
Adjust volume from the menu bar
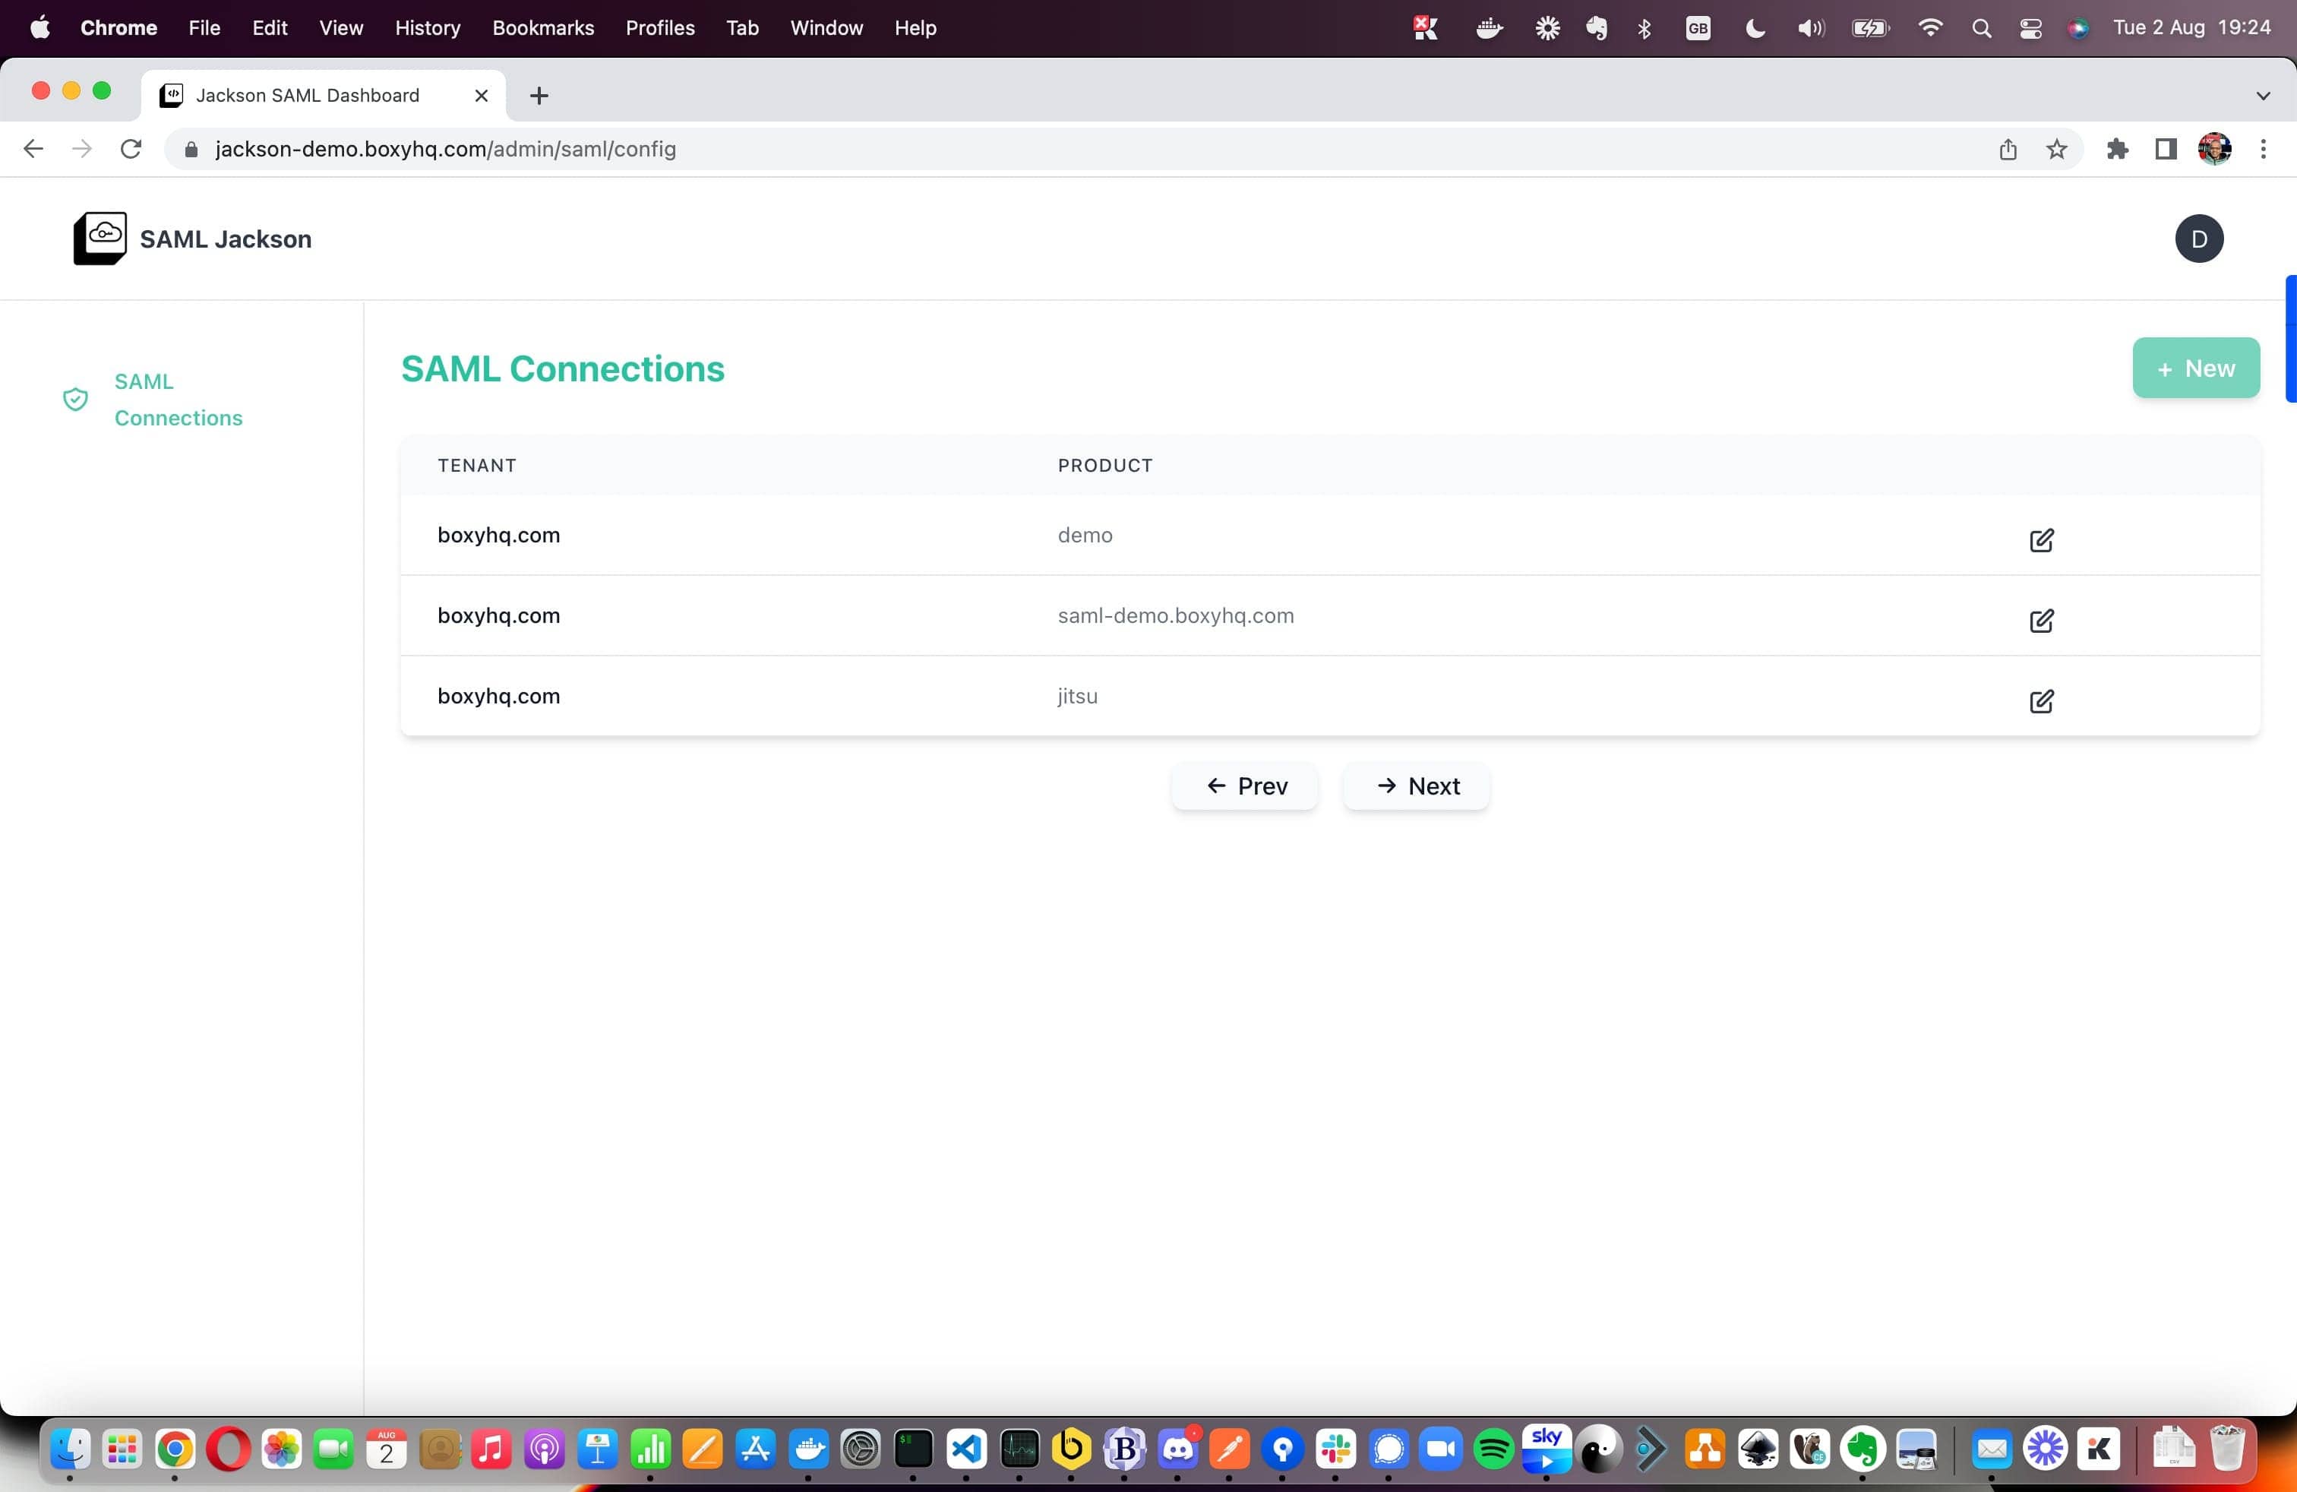coord(1811,28)
